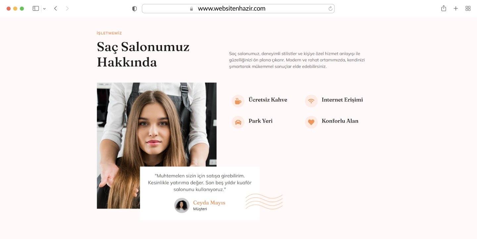Image resolution: width=477 pixels, height=239 pixels.
Task: Expand the sidebar dropdown chevron
Action: pos(44,9)
